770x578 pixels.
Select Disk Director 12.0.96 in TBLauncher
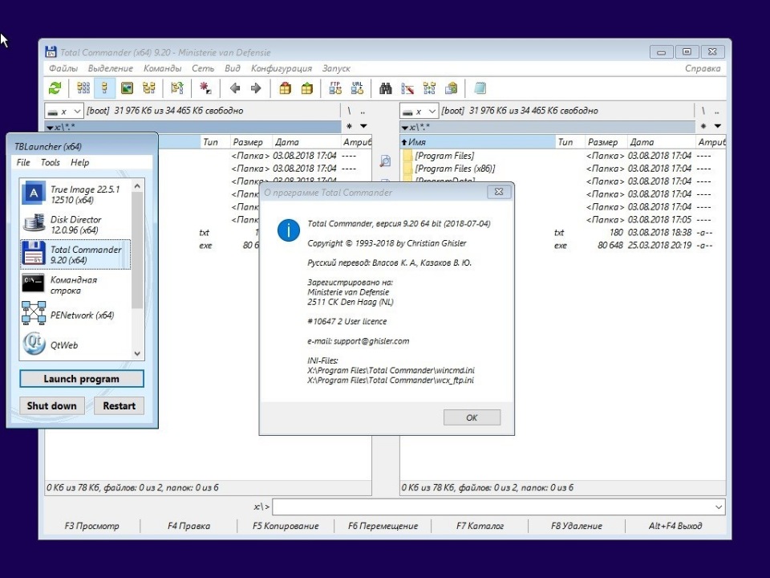[75, 225]
